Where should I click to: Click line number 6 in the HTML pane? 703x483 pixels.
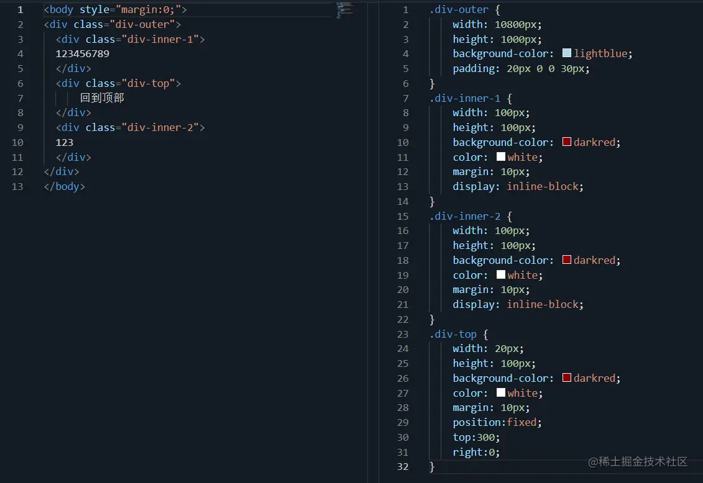[20, 83]
